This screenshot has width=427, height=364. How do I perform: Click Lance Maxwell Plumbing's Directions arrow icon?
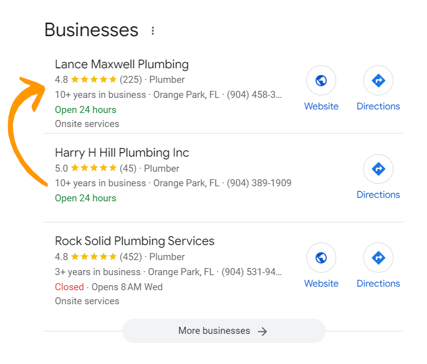coord(378,80)
